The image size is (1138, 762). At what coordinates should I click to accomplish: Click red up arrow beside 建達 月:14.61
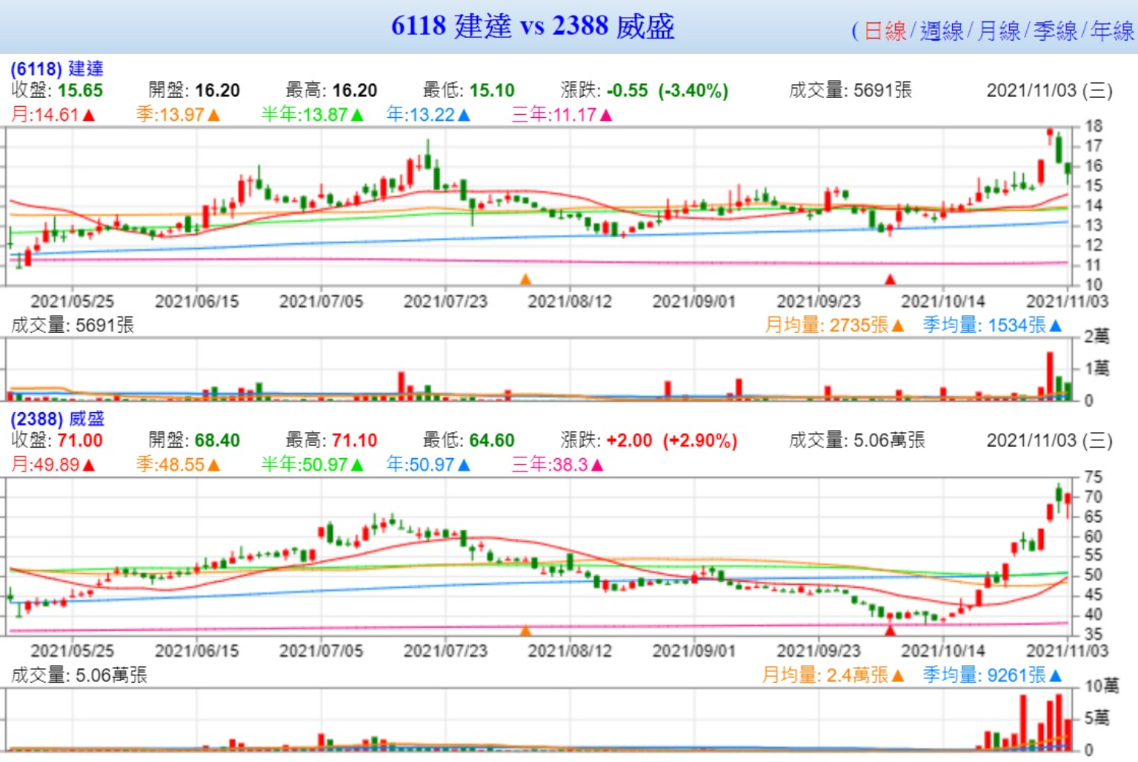pyautogui.click(x=89, y=115)
